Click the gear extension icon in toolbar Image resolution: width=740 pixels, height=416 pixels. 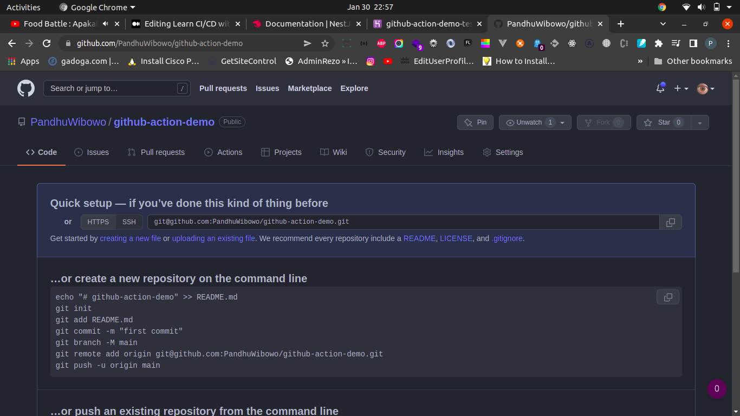tap(433, 43)
